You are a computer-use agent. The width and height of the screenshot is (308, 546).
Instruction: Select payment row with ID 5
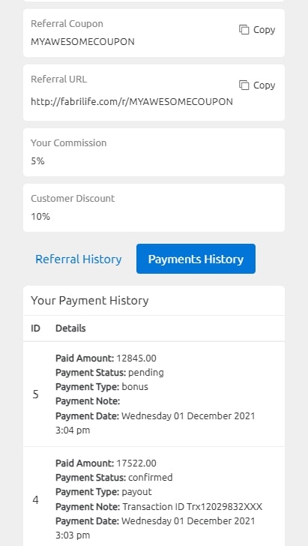coord(154,394)
